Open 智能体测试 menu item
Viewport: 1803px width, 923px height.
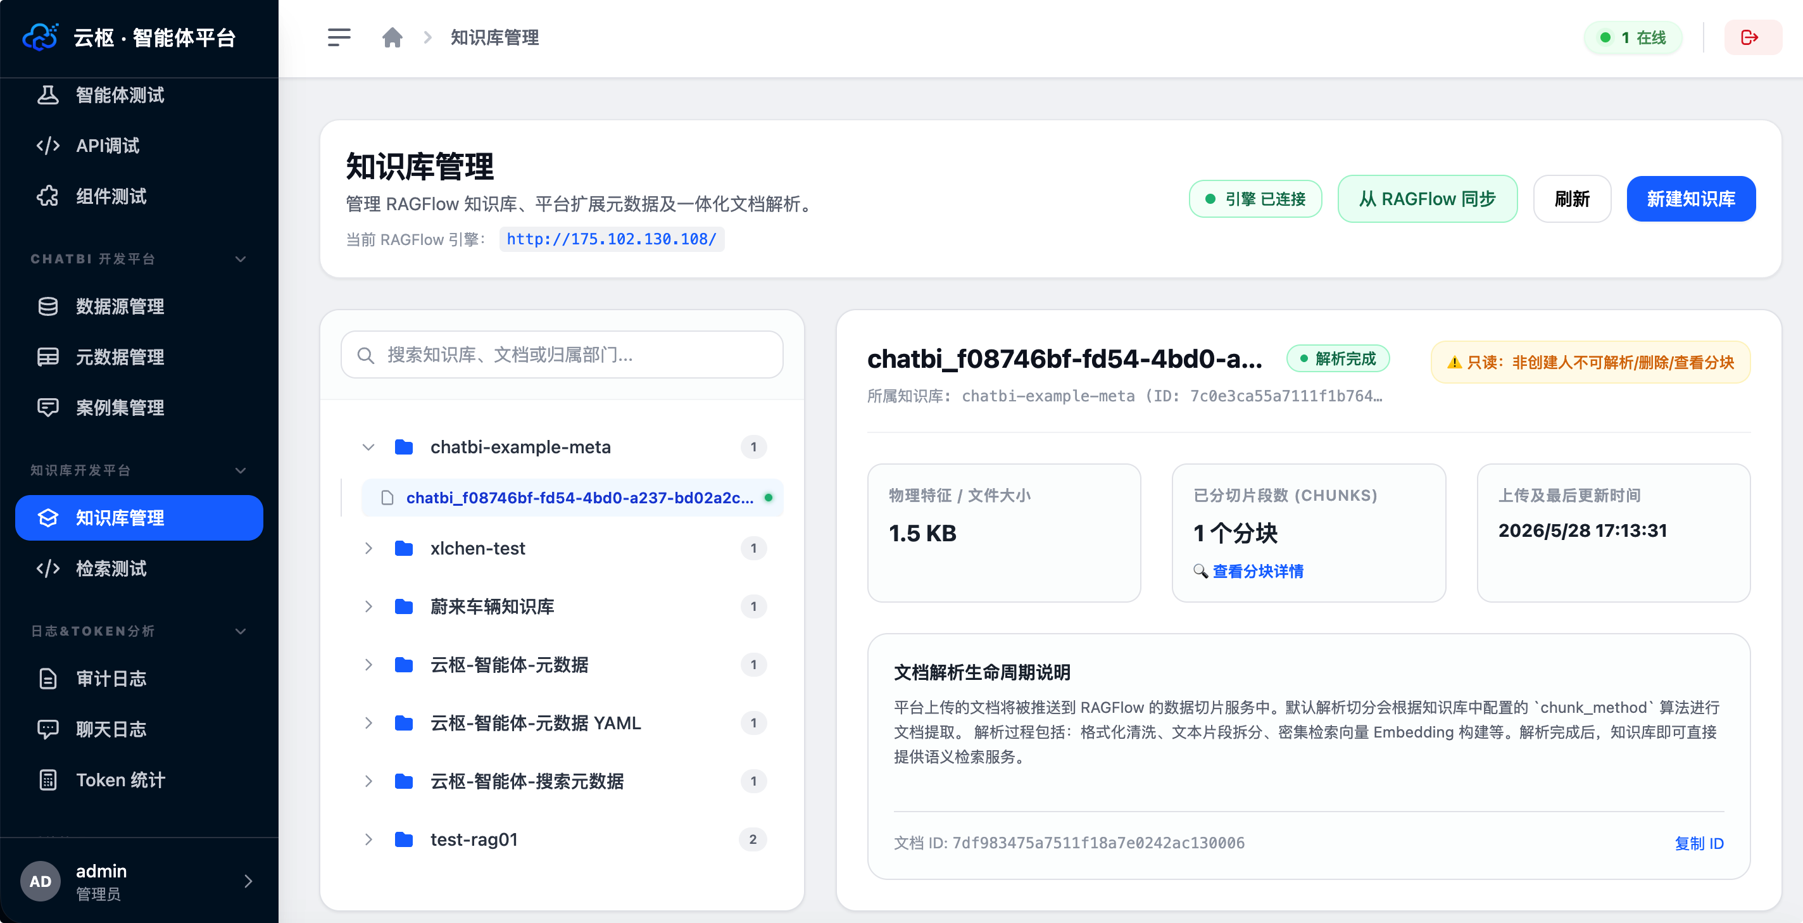pyautogui.click(x=139, y=95)
